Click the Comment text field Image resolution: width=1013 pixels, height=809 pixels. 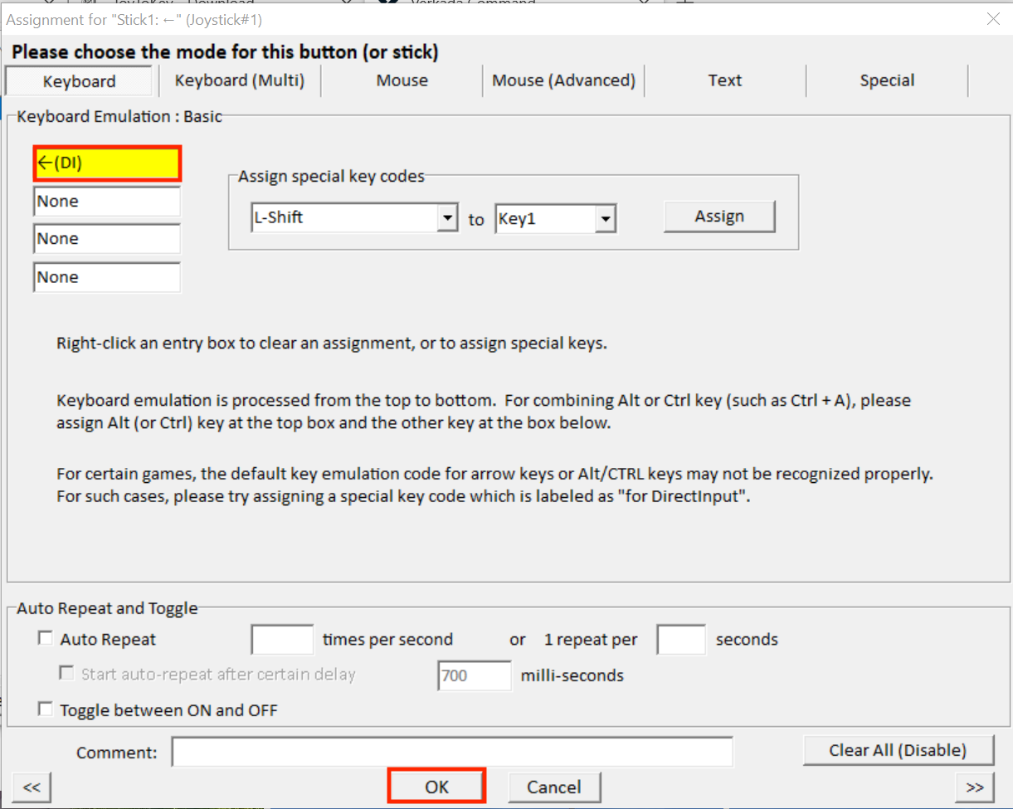pos(452,752)
